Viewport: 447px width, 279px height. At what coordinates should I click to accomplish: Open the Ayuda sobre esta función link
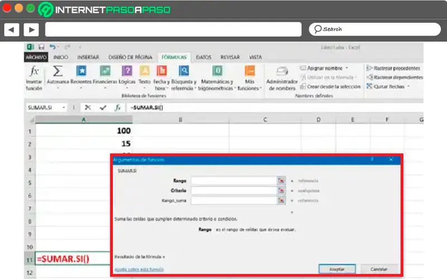point(139,269)
